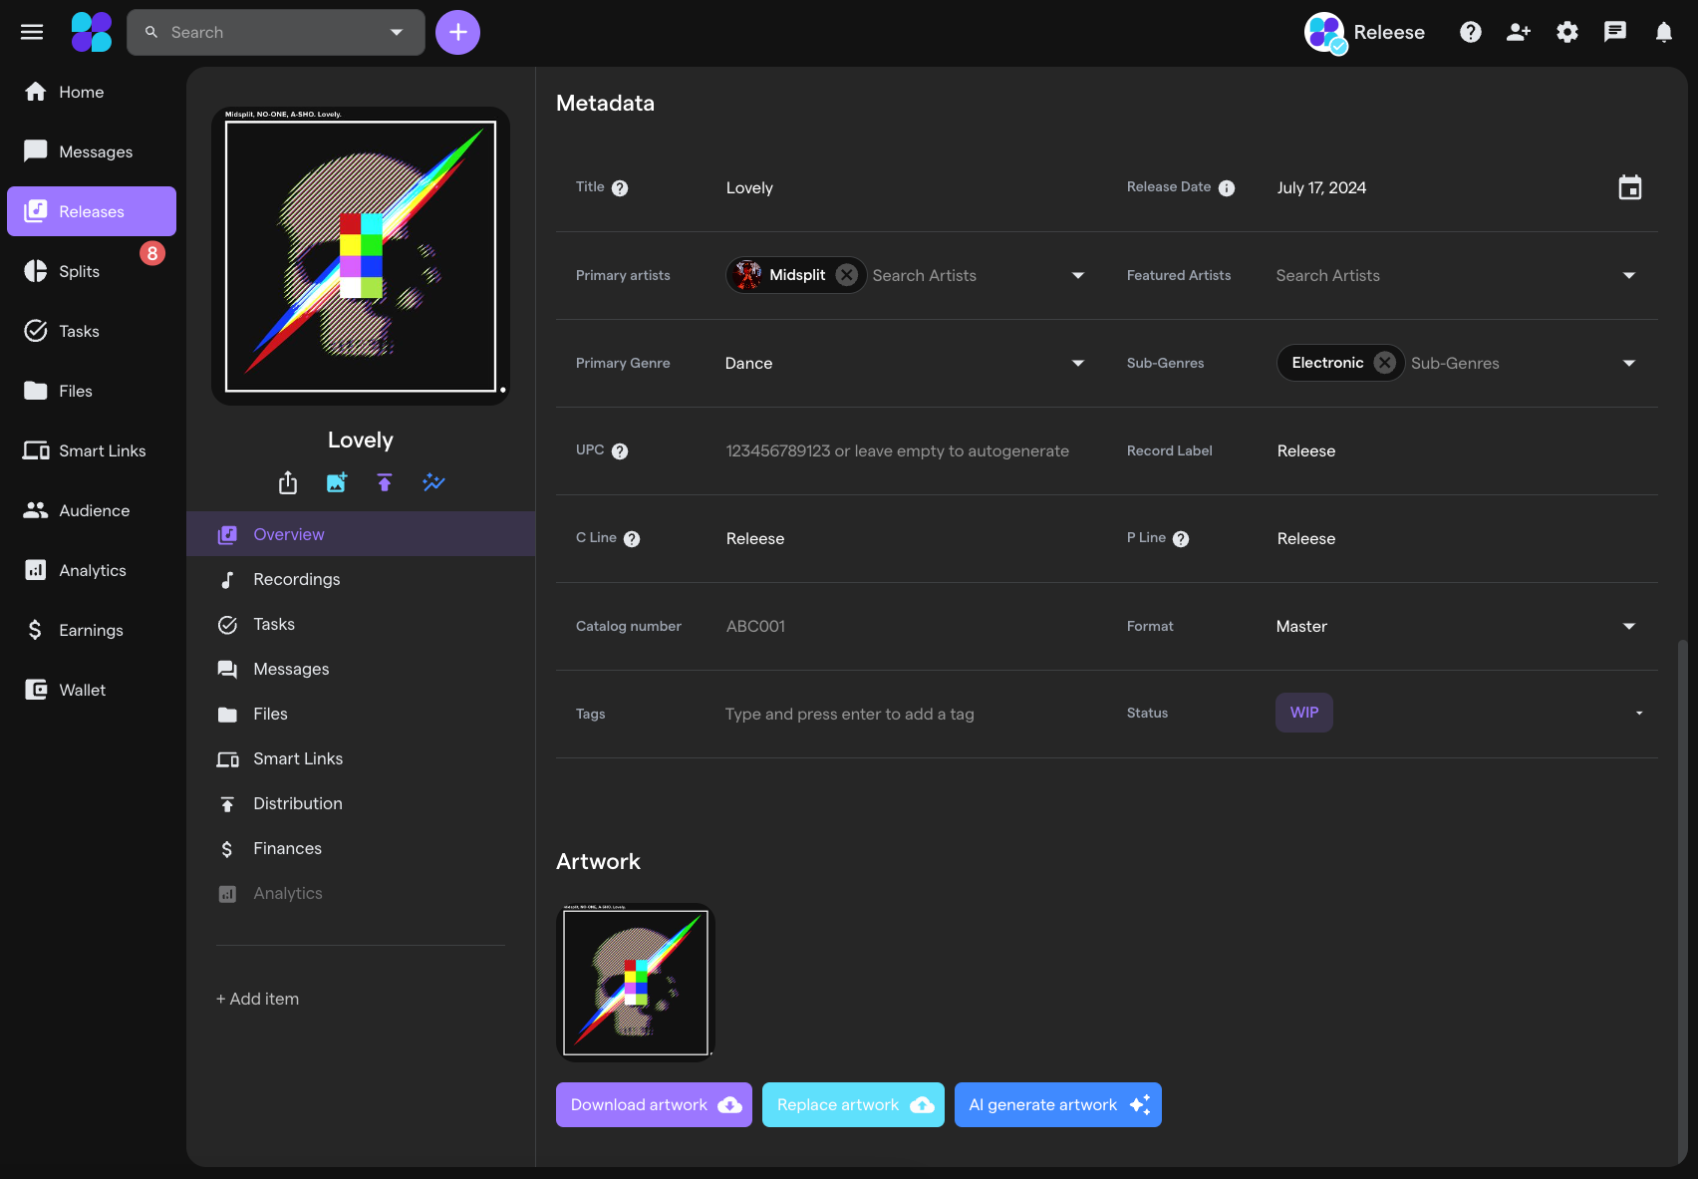
Task: Expand the search bar dropdown arrow
Action: 397,32
